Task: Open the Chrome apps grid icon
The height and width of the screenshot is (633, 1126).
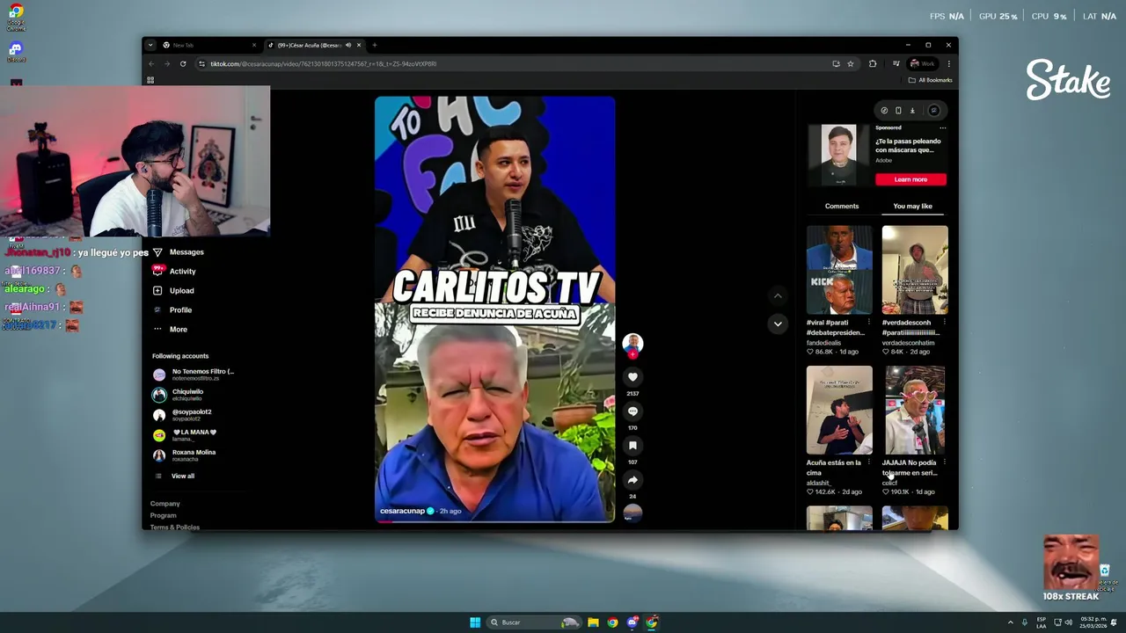Action: (150, 80)
